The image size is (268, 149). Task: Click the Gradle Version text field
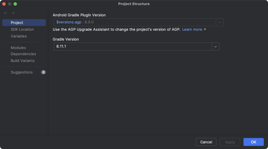coord(133,47)
